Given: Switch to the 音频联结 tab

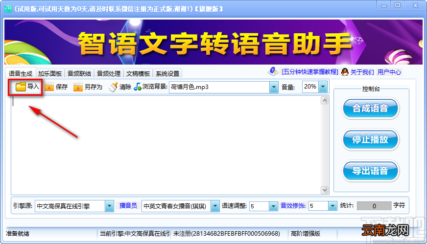Looking at the screenshot, I should coord(79,73).
